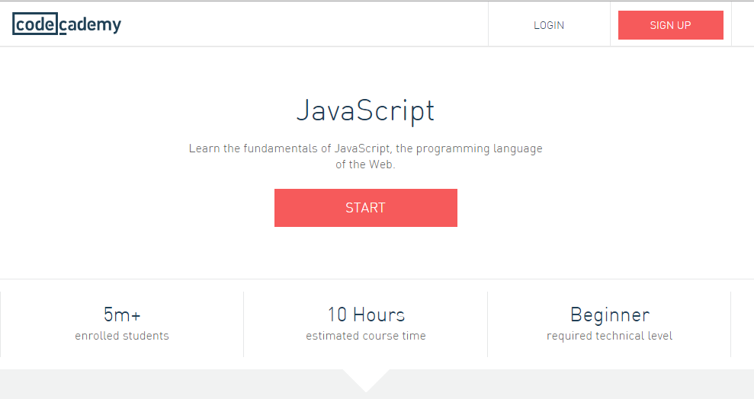Click the "Learn the fundamentals" description line

coord(365,148)
